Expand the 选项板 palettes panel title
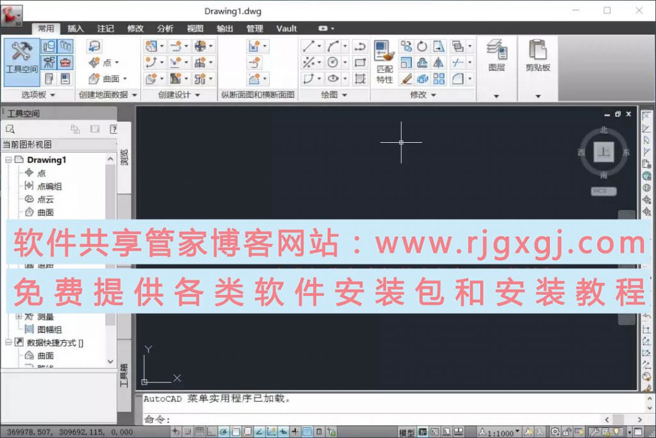This screenshot has height=438, width=656. point(38,95)
